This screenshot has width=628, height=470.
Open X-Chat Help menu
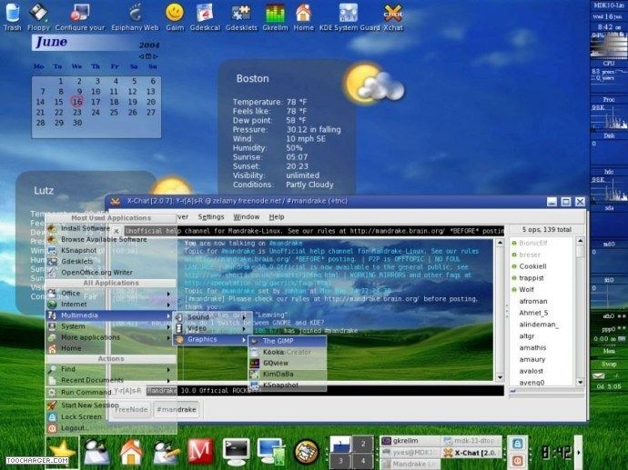[x=277, y=216]
